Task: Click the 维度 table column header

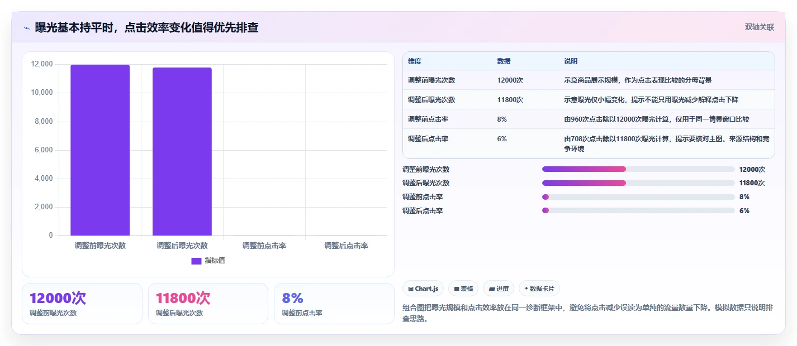Action: (x=415, y=61)
